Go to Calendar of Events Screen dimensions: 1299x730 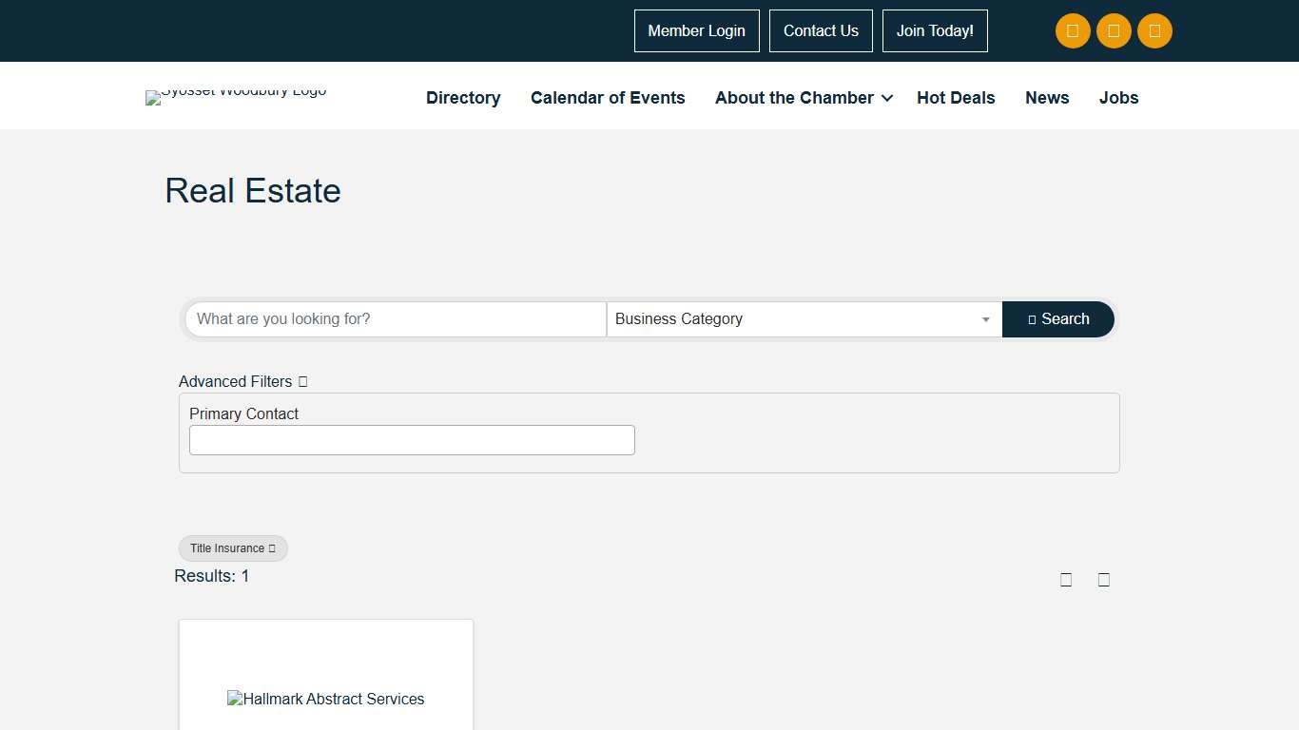coord(608,98)
